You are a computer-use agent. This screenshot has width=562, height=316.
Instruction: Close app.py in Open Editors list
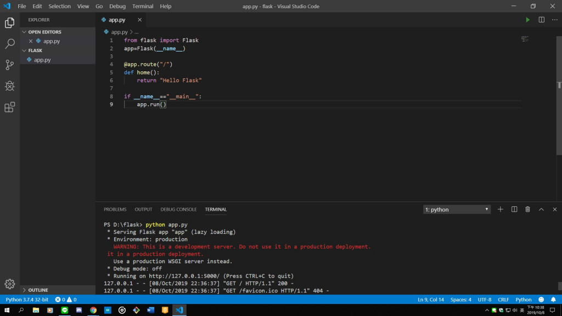(x=31, y=41)
